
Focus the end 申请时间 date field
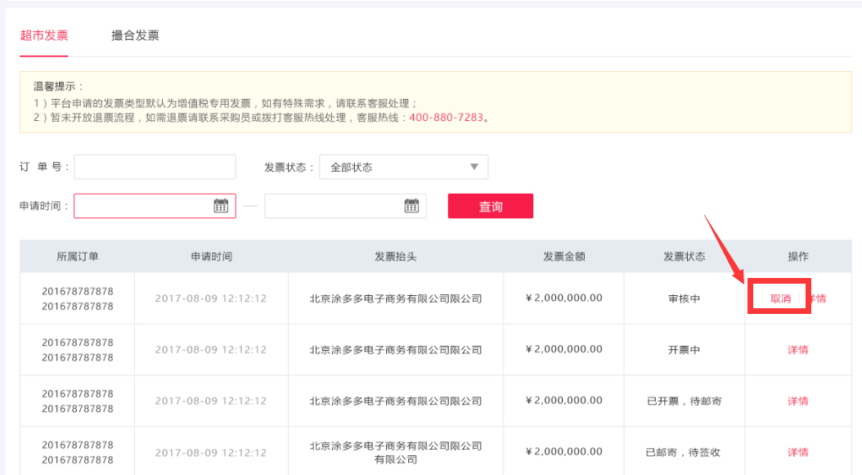tap(345, 205)
